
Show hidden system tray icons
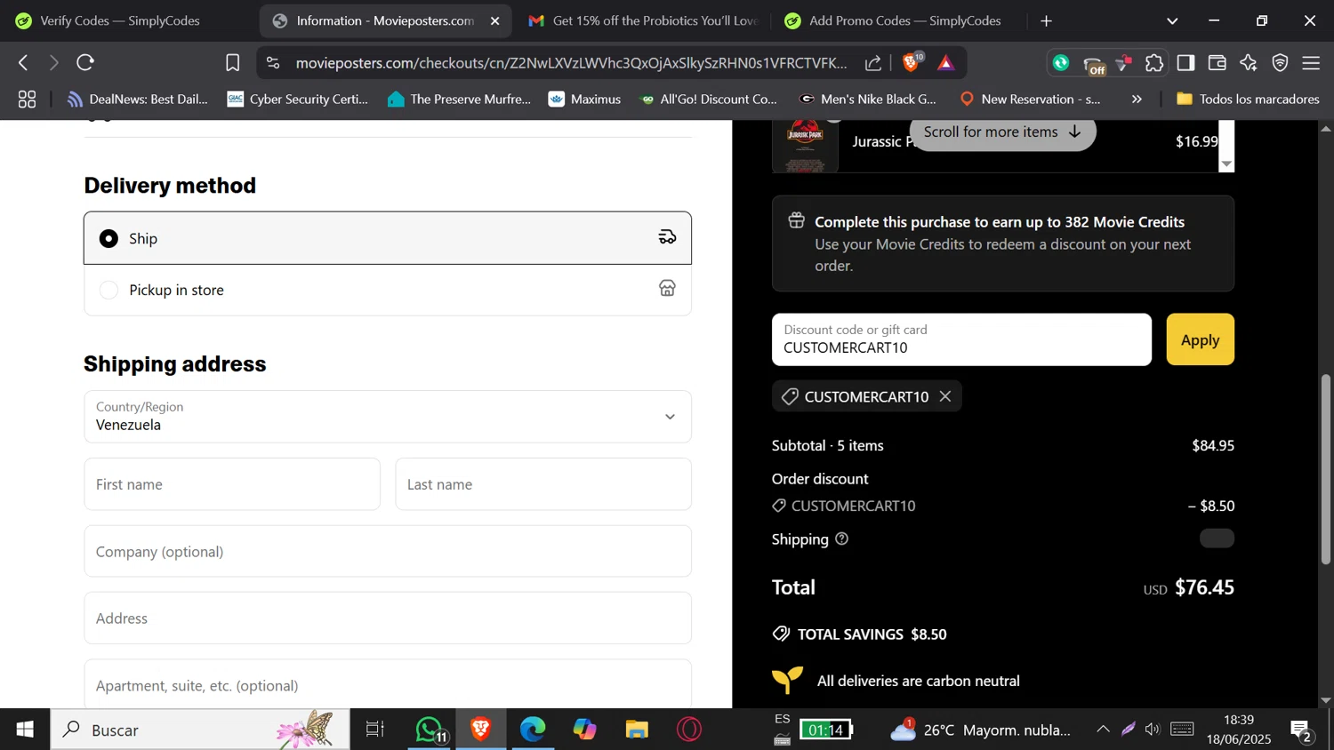(1103, 730)
